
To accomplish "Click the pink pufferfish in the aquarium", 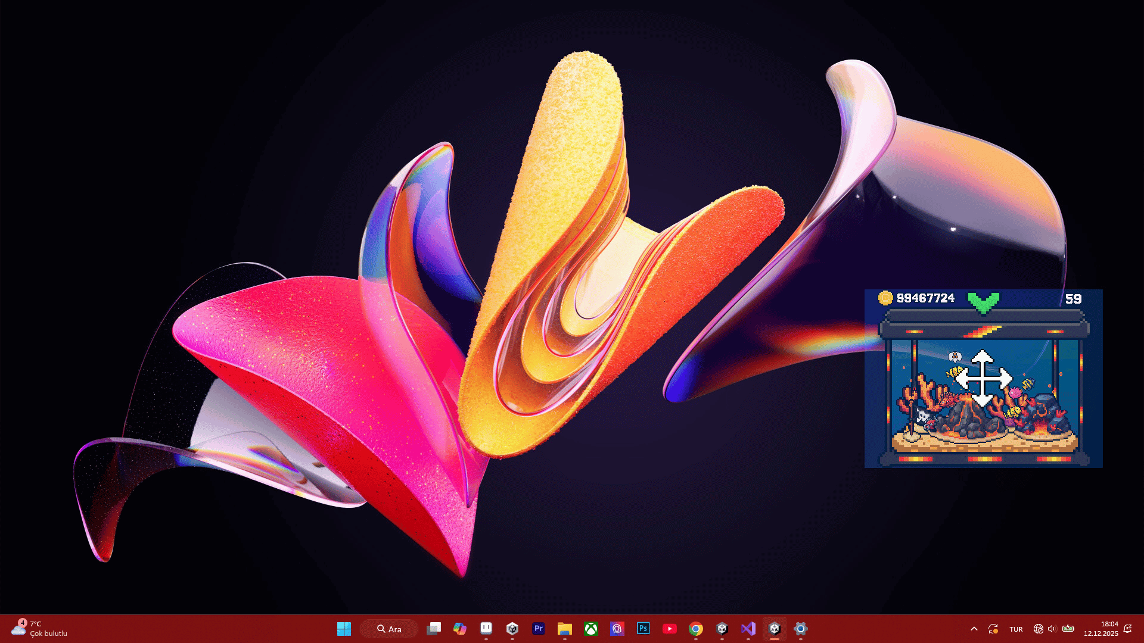I will coord(1015,393).
